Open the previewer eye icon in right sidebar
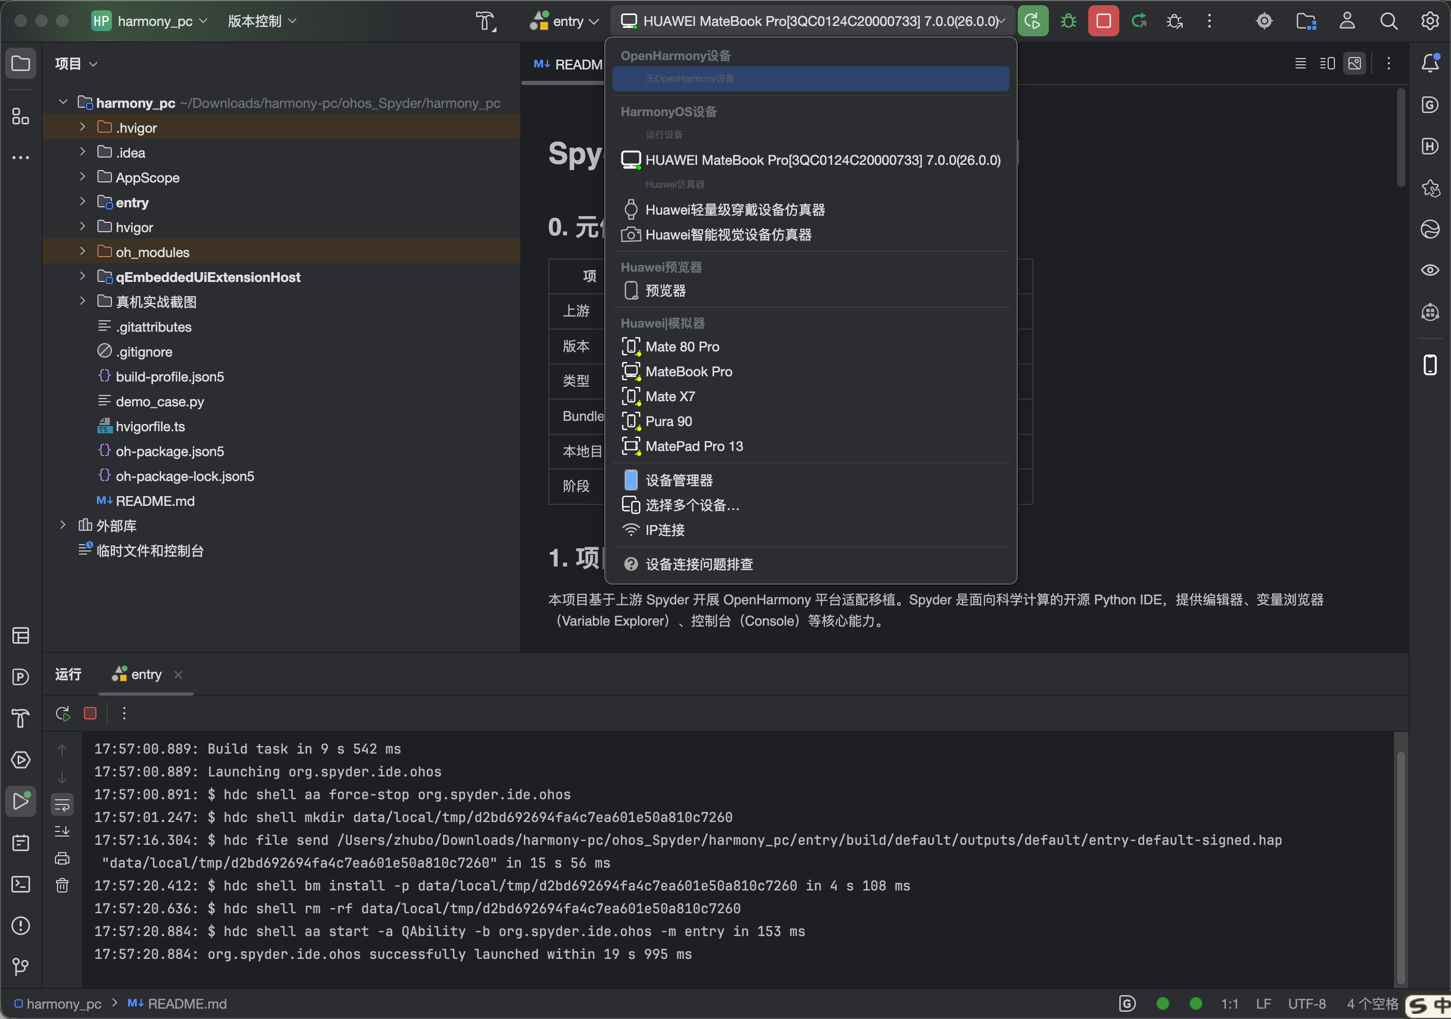The height and width of the screenshot is (1019, 1451). (x=1430, y=271)
